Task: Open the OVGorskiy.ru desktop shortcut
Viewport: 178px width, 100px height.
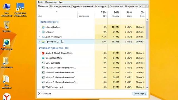Action: tap(7, 44)
